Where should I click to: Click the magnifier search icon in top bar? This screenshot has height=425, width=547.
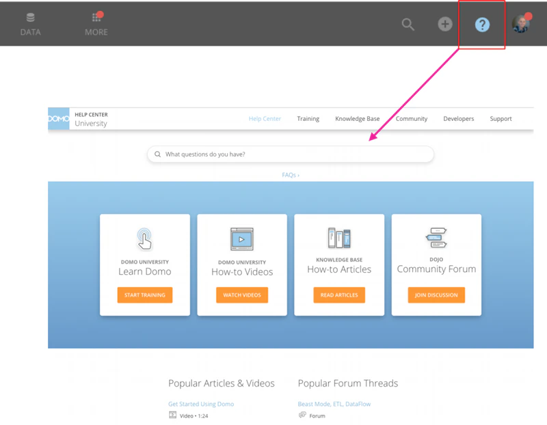click(408, 25)
